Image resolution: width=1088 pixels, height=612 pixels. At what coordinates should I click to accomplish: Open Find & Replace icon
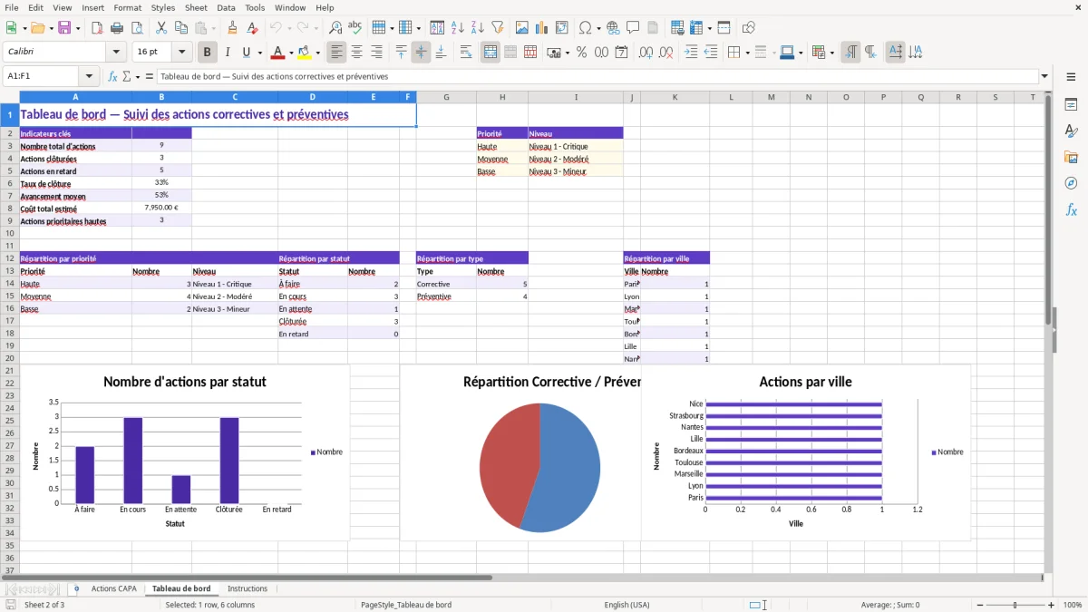(335, 28)
